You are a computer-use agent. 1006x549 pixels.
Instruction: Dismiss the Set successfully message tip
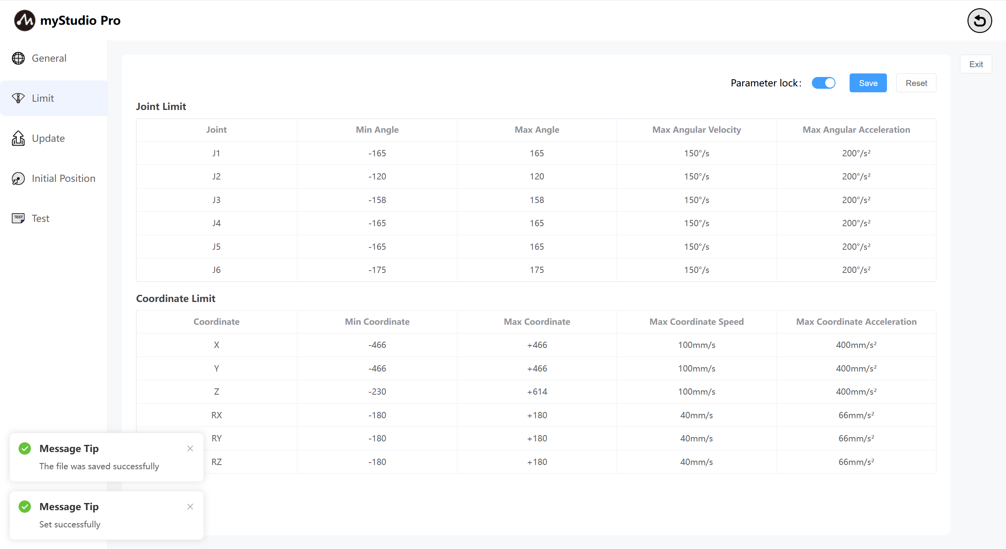(x=190, y=507)
